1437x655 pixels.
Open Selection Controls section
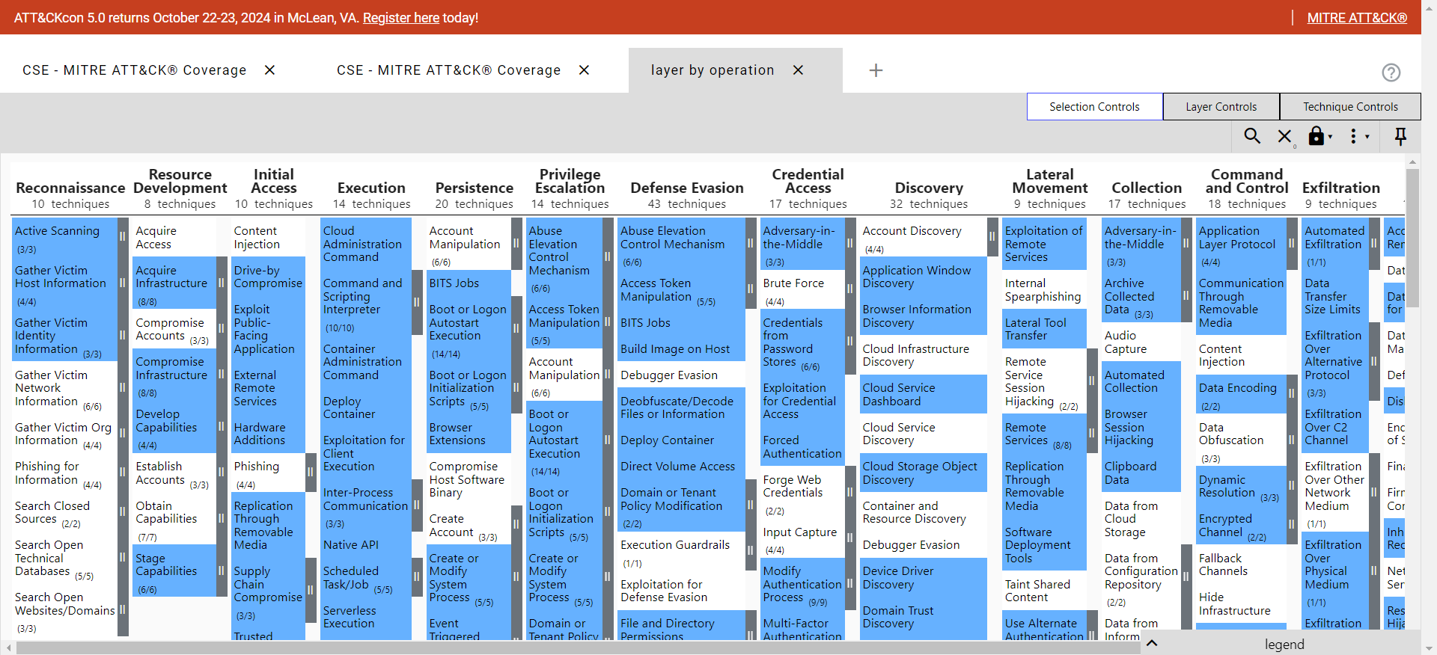[x=1095, y=107]
